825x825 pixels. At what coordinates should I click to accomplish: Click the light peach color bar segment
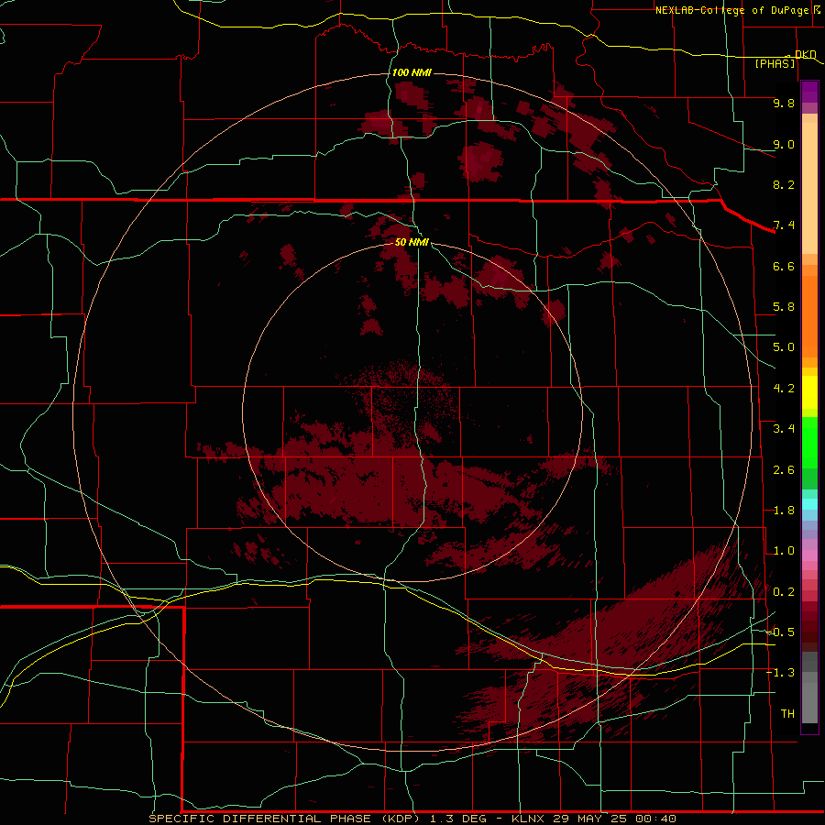[809, 188]
